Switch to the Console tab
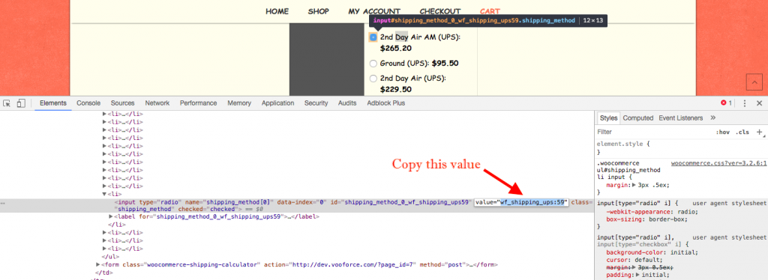768x280 pixels. [88, 103]
